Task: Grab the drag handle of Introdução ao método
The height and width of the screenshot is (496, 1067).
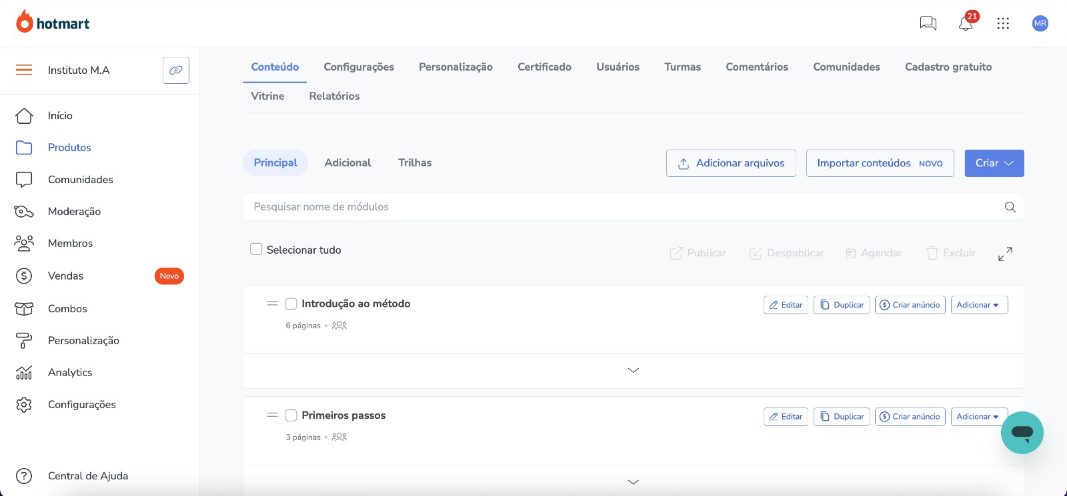Action: point(272,304)
